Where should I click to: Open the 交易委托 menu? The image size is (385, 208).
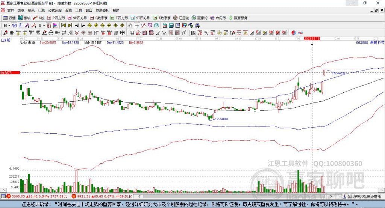click(102, 10)
